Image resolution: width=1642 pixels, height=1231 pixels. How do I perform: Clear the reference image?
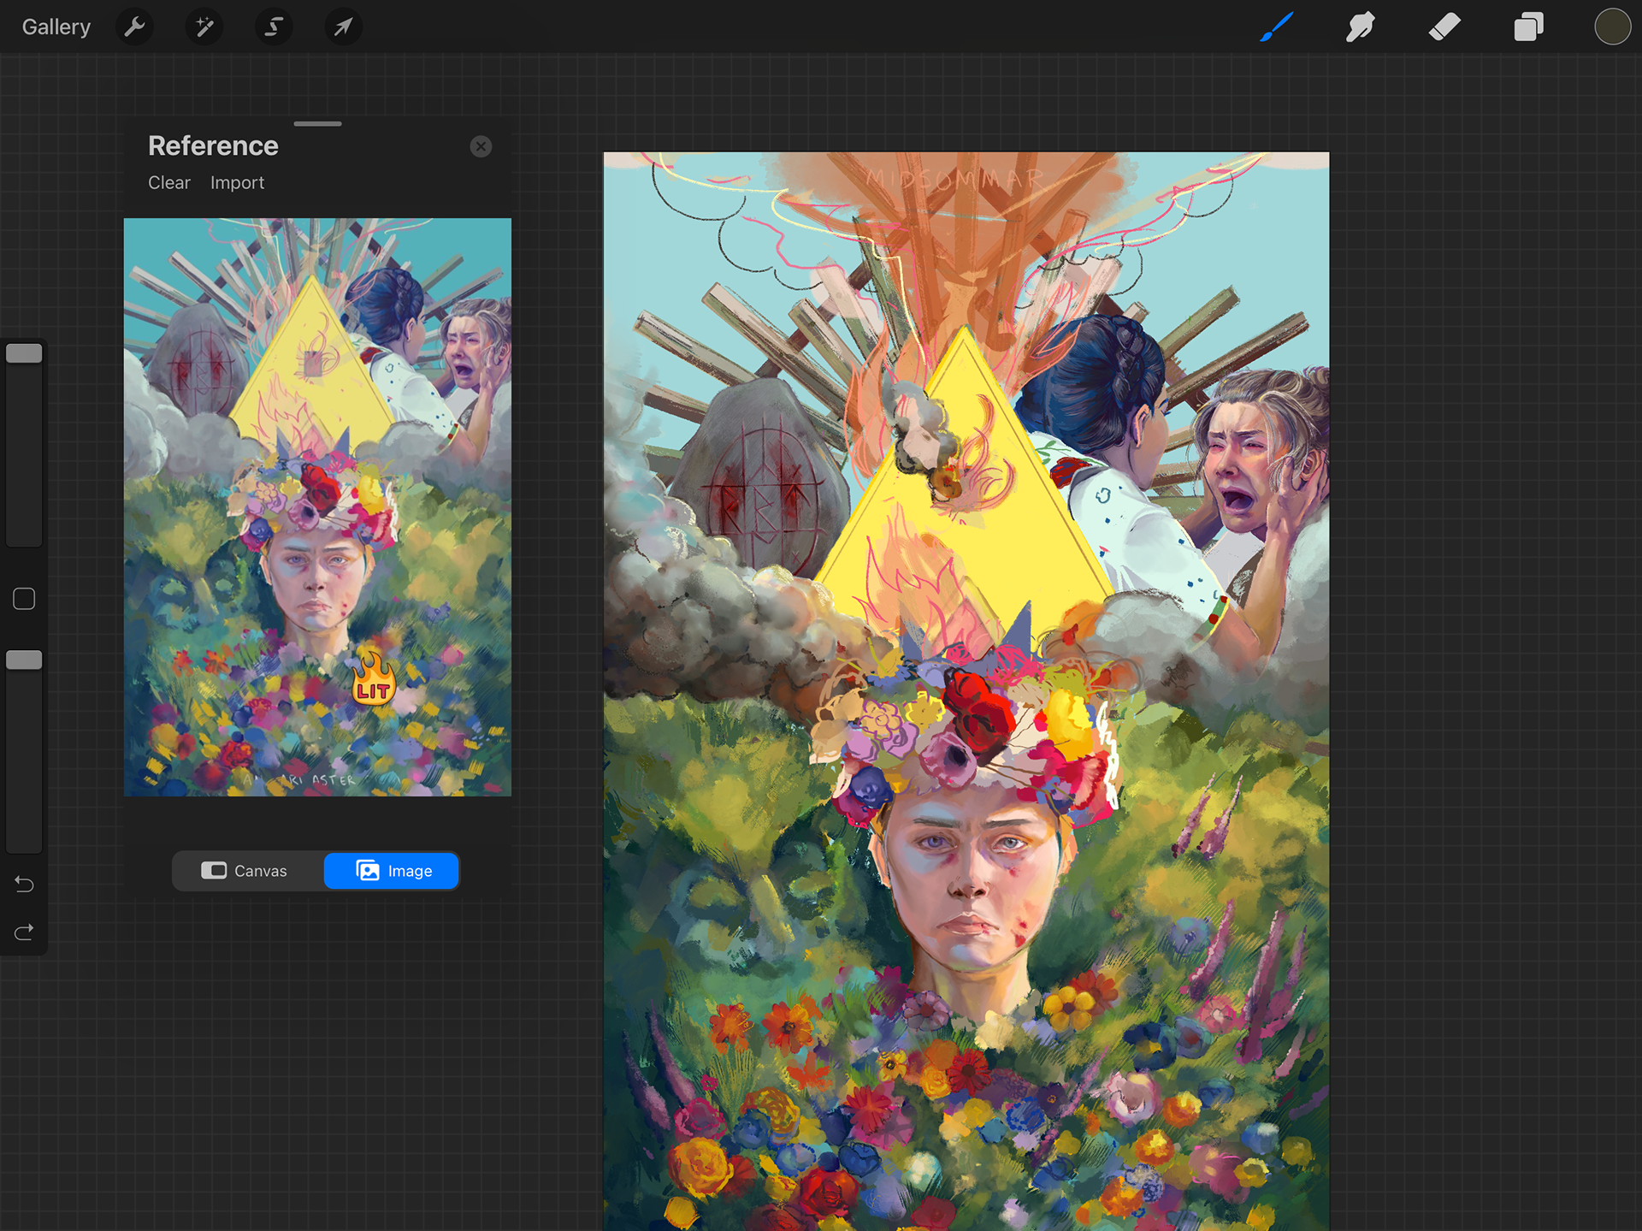[168, 183]
